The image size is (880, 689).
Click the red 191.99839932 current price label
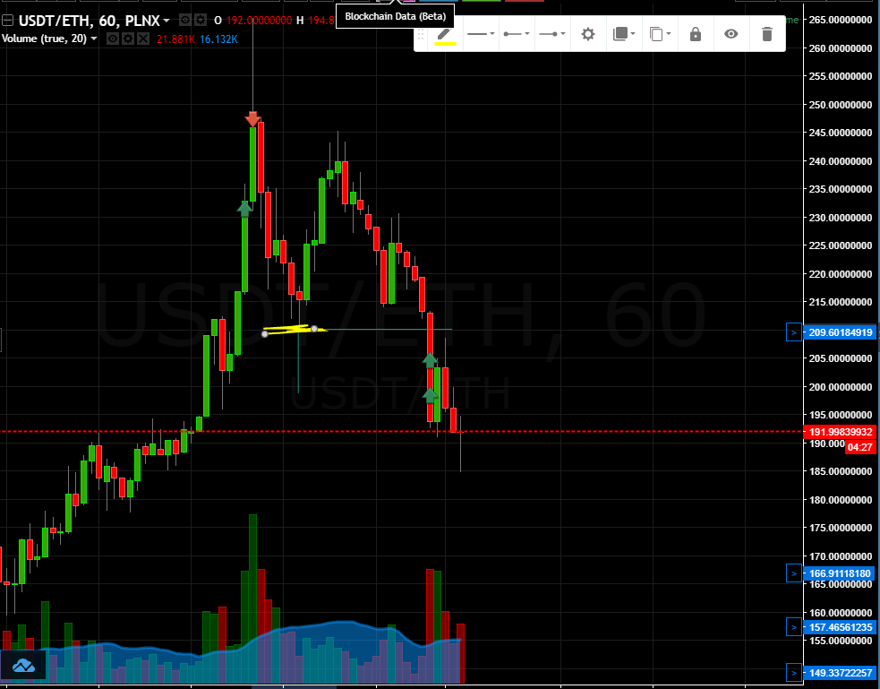(x=840, y=432)
